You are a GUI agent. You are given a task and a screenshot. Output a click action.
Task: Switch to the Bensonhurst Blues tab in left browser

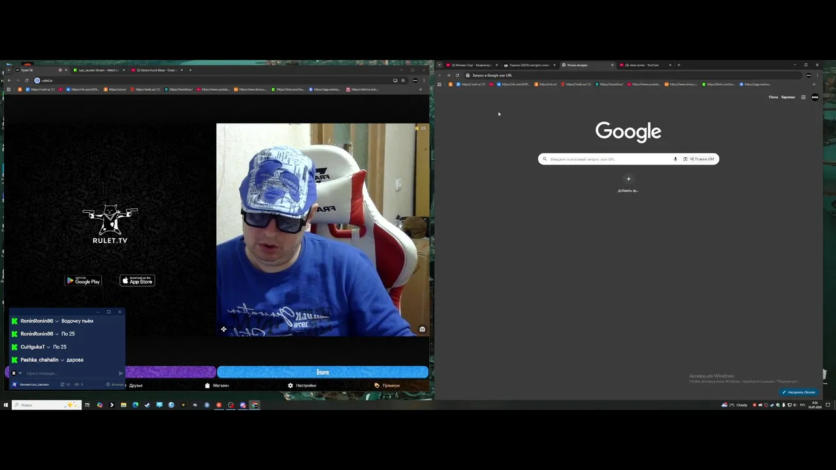157,70
